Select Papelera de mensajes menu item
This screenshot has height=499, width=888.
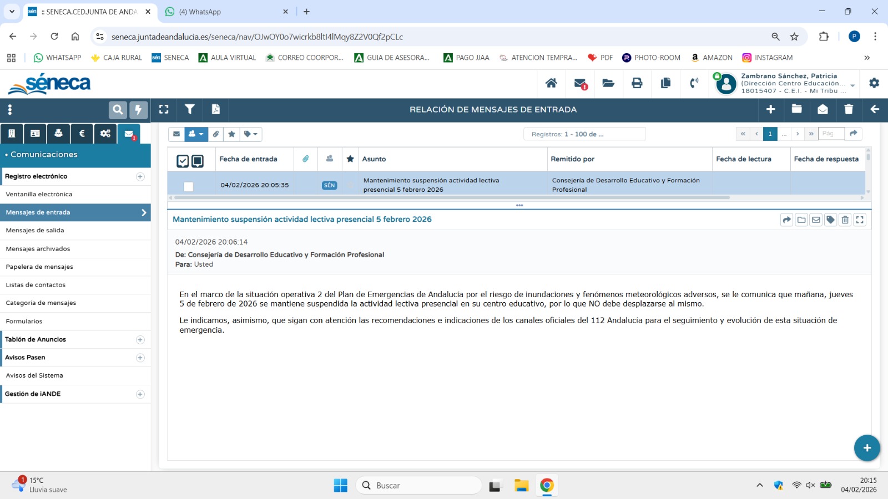[x=39, y=267]
